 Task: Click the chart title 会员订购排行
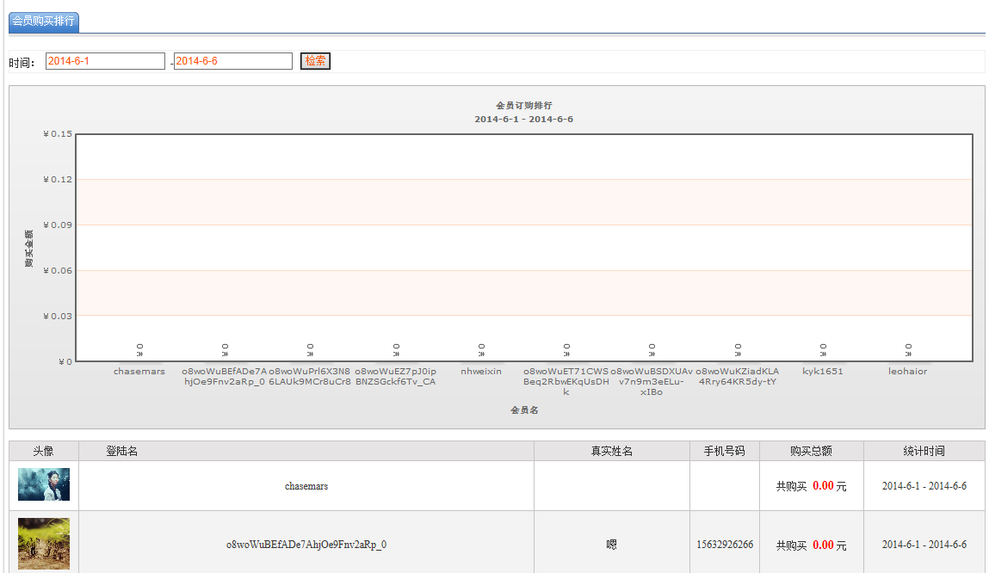pos(524,106)
